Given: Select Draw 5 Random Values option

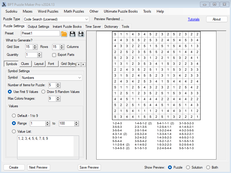Looking at the screenshot, I should coord(43,92).
